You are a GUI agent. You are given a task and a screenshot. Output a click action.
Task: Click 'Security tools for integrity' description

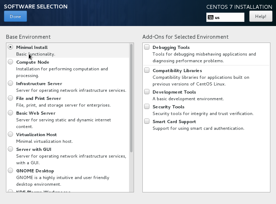tap(203, 114)
